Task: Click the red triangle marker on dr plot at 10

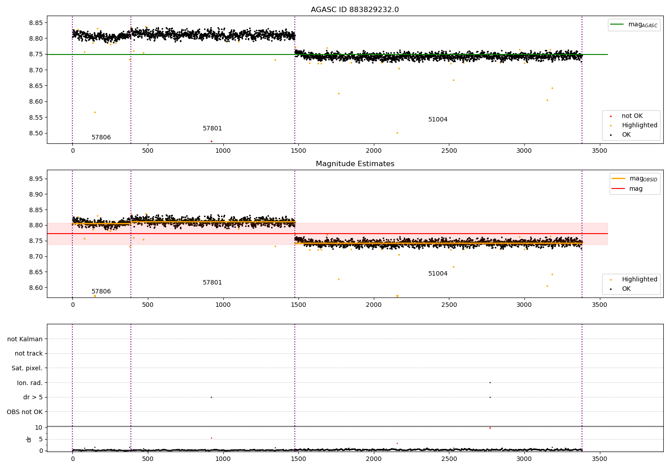Action: pyautogui.click(x=490, y=427)
